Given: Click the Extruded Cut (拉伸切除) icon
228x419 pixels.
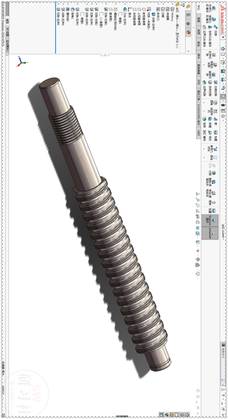Looking at the screenshot, I should [214, 55].
